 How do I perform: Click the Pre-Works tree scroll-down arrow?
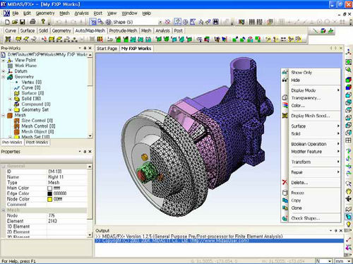(90, 136)
